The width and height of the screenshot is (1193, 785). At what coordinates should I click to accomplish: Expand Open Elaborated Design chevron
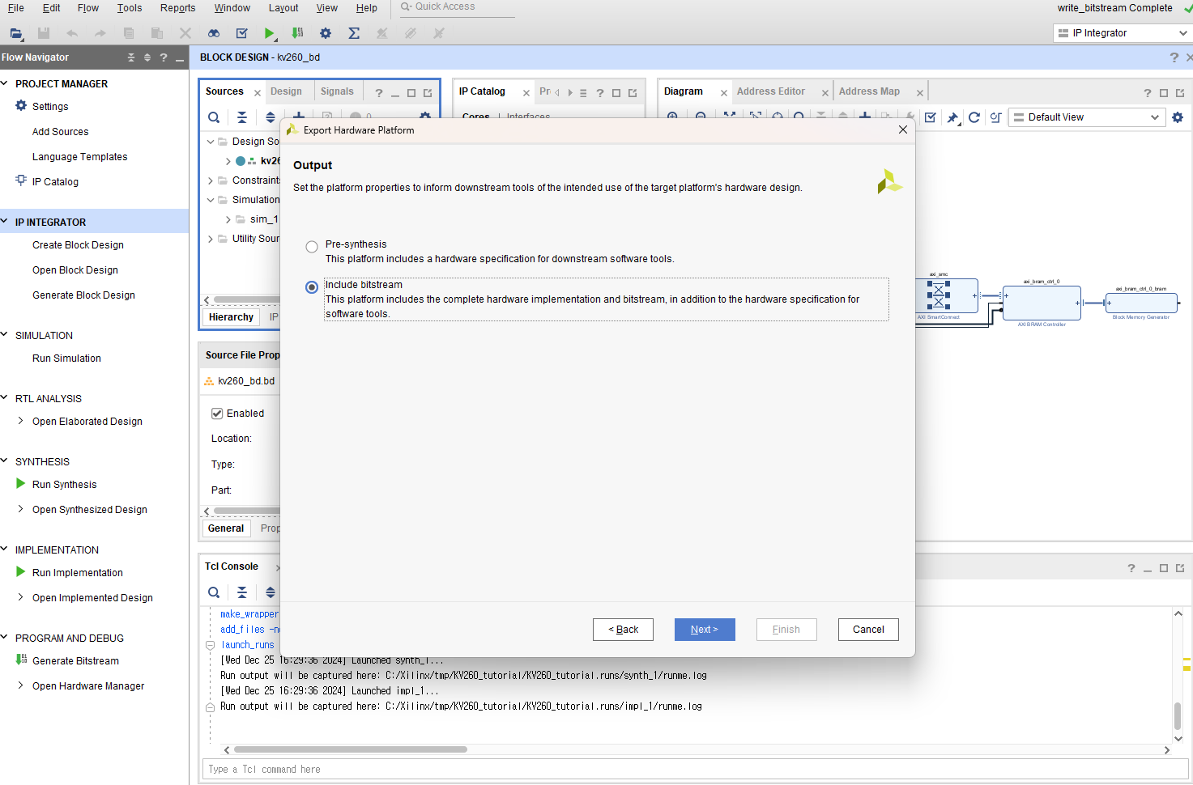20,421
